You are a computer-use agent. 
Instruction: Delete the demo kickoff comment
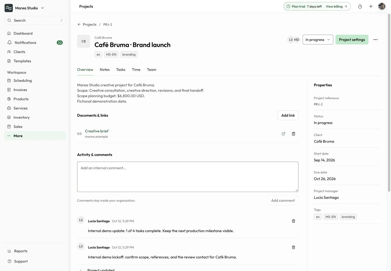click(x=294, y=247)
